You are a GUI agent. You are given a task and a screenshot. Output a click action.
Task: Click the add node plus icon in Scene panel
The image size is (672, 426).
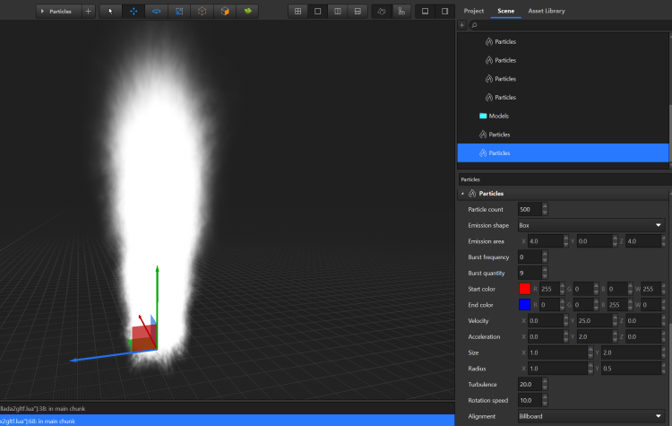pyautogui.click(x=462, y=25)
